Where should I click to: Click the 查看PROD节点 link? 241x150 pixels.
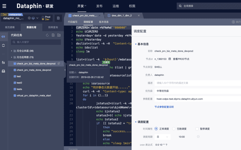click(x=181, y=59)
